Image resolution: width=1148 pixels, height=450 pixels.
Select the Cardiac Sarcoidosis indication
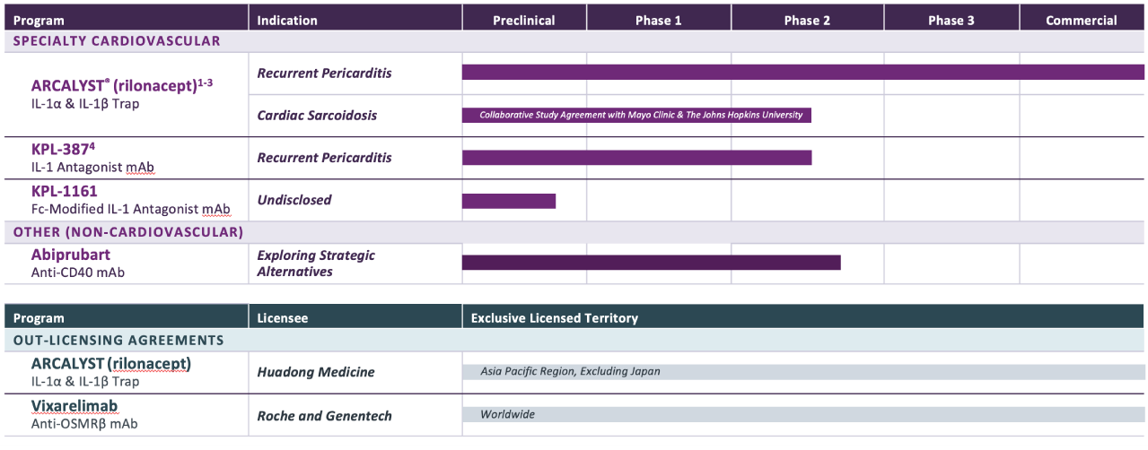tap(317, 115)
